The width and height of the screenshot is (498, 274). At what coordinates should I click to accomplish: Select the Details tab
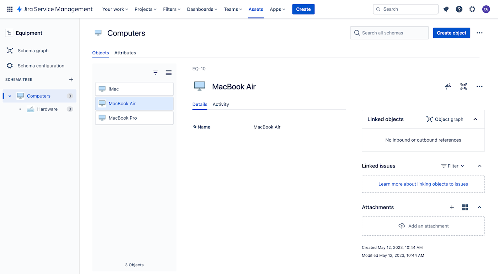(x=200, y=104)
